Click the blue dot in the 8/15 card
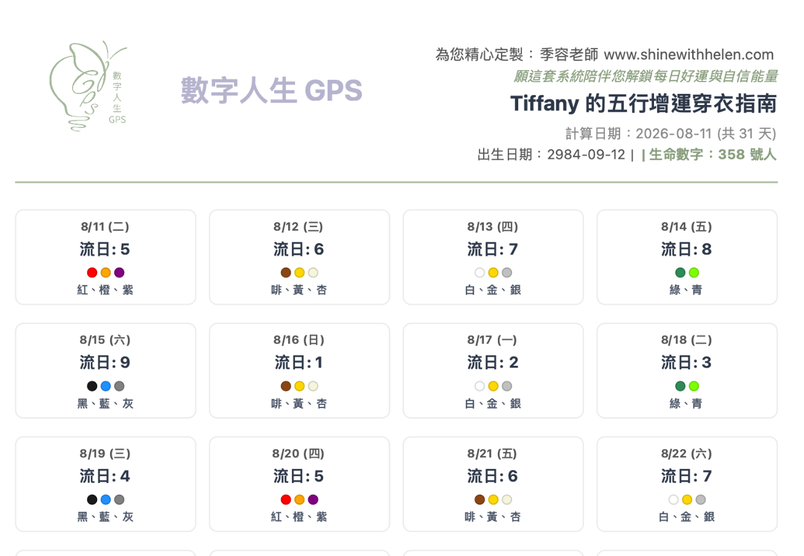804x556 pixels. tap(106, 386)
